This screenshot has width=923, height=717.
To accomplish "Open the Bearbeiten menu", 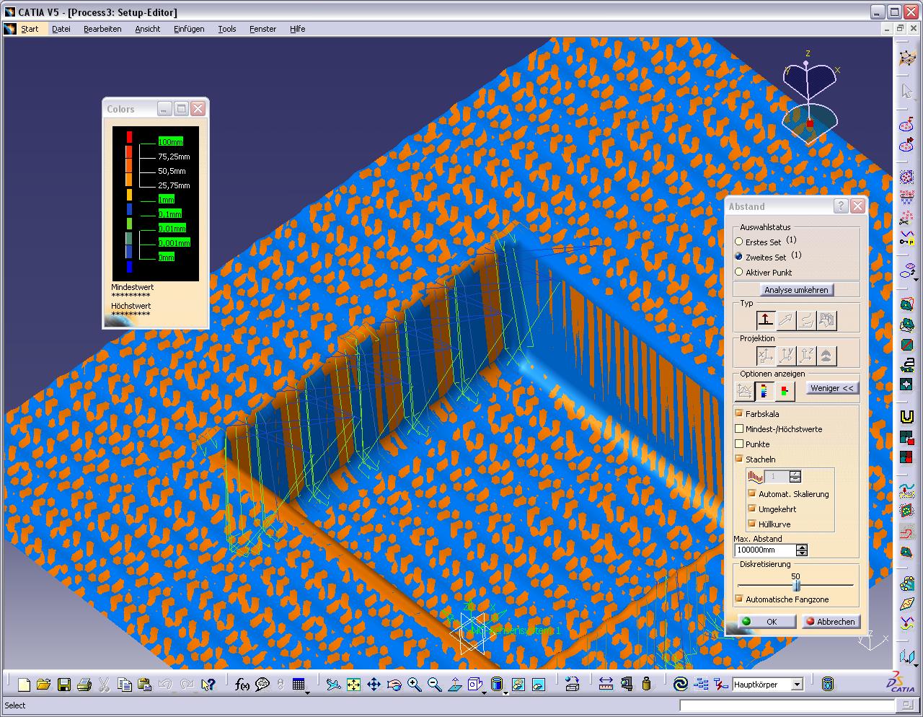I will [102, 29].
